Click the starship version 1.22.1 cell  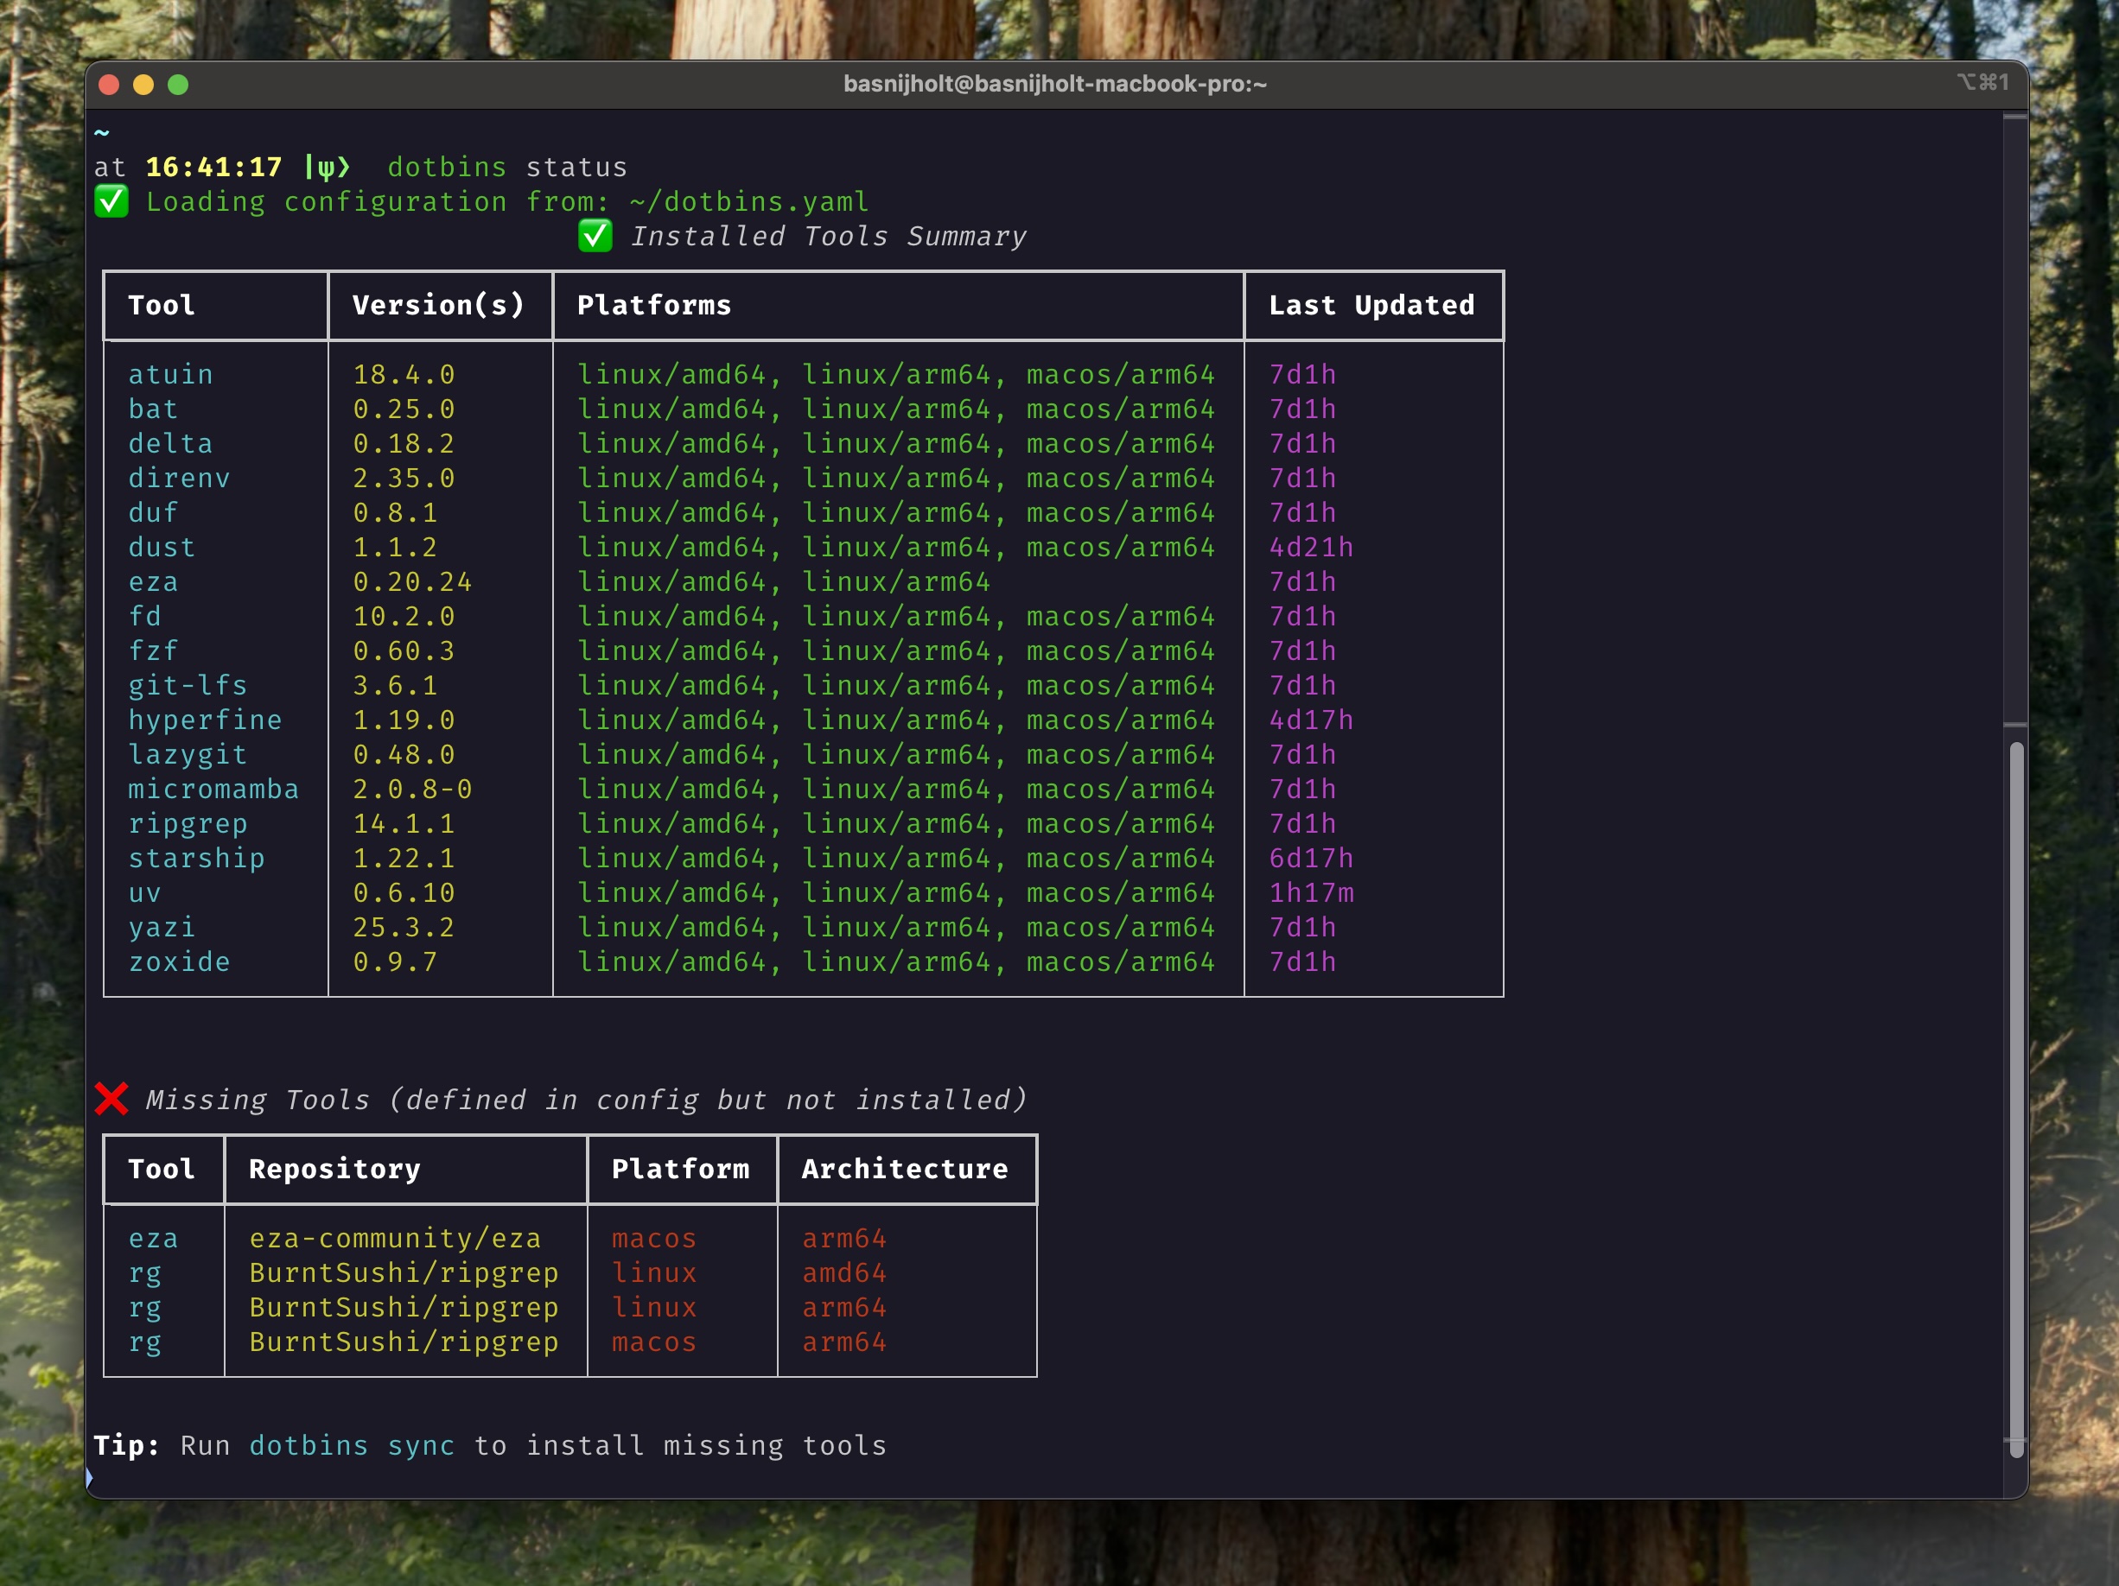(x=404, y=857)
